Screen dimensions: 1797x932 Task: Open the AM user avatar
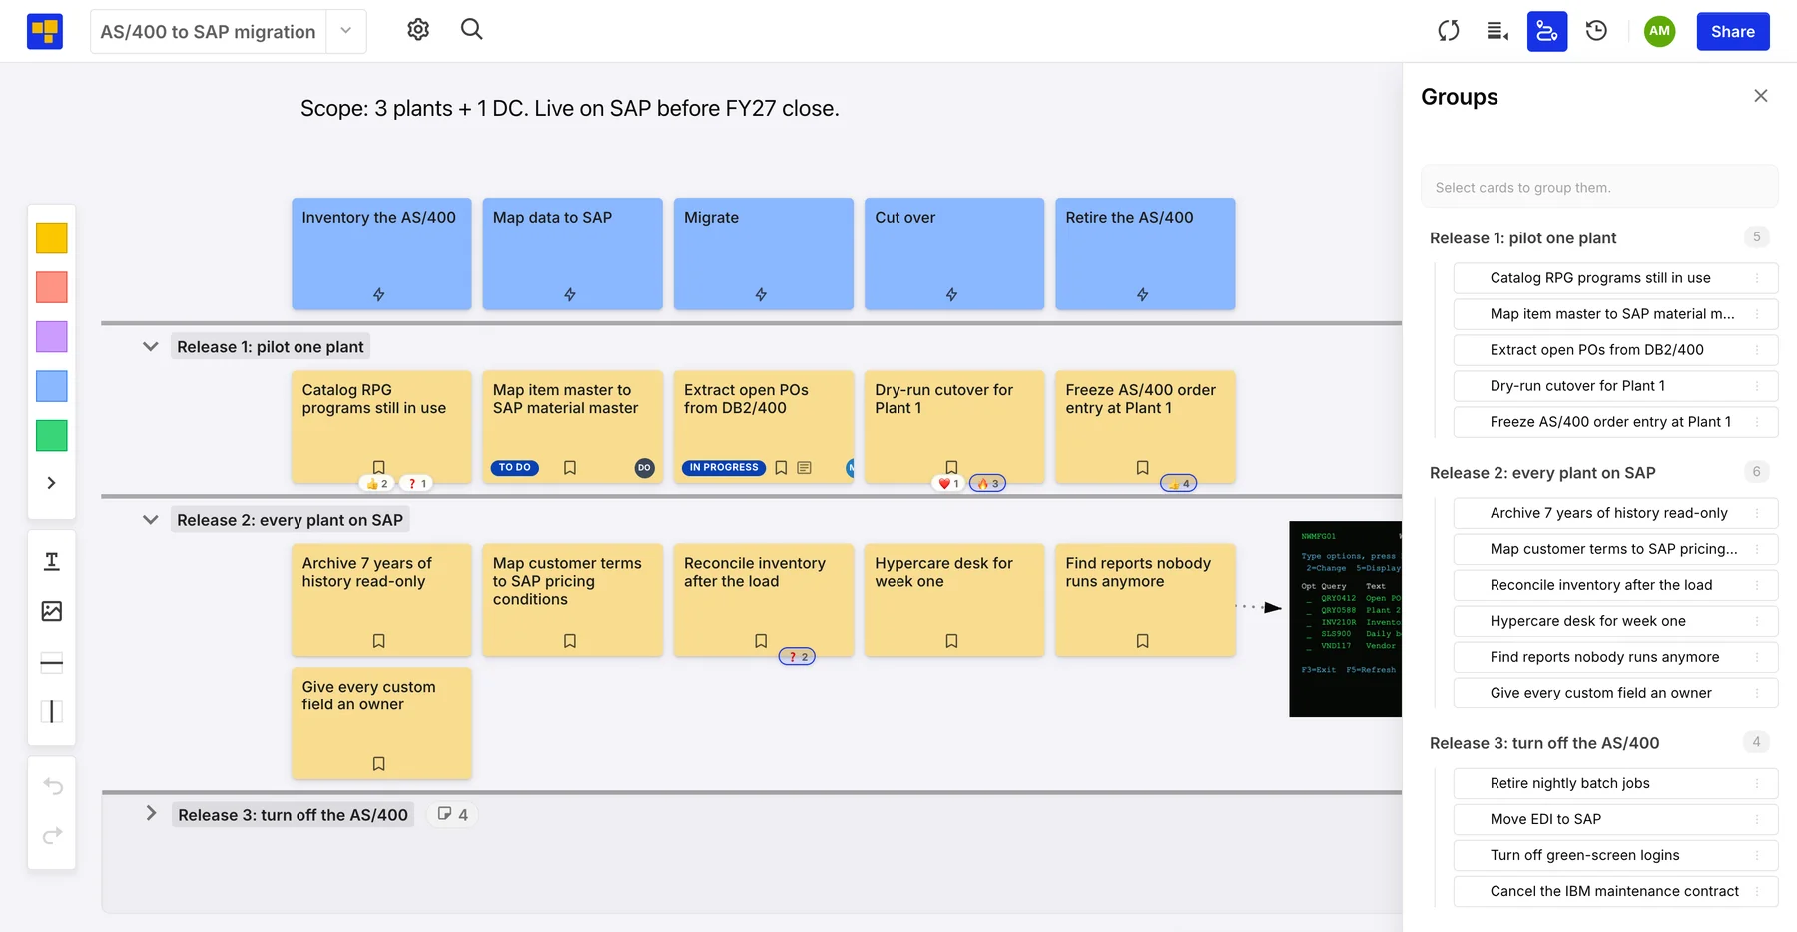pos(1659,31)
